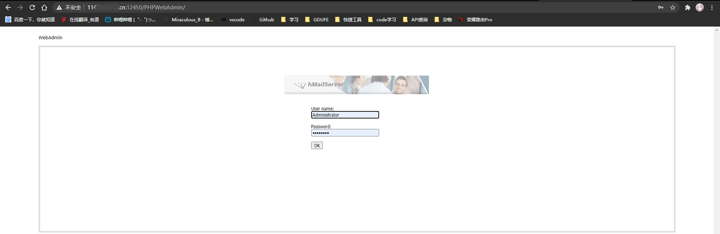
Task: Click the not-secure warning triangle icon
Action: pos(59,7)
